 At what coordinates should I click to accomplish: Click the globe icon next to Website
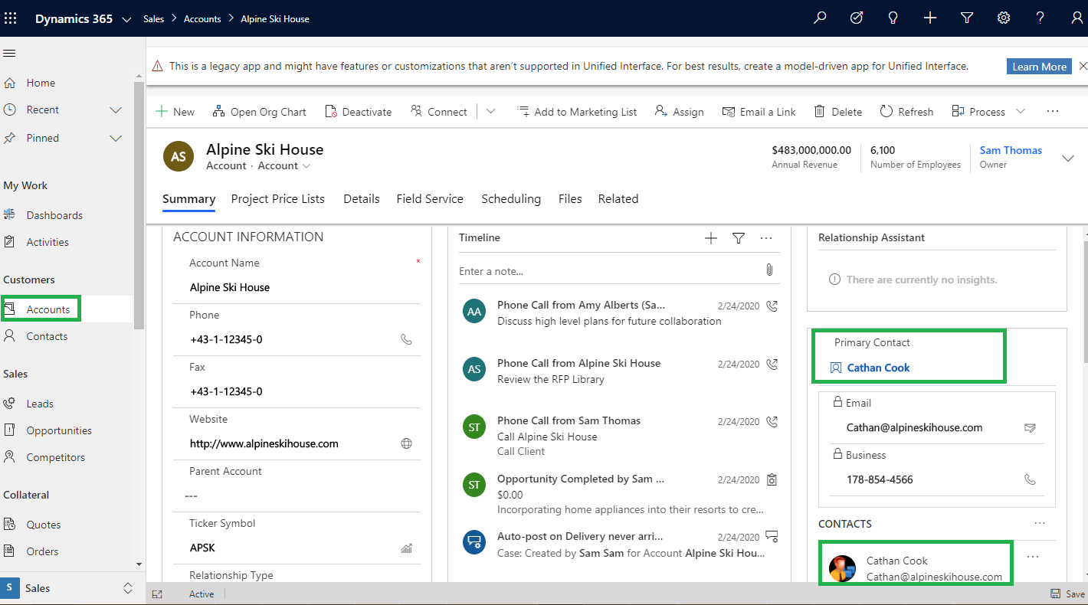[x=407, y=443]
